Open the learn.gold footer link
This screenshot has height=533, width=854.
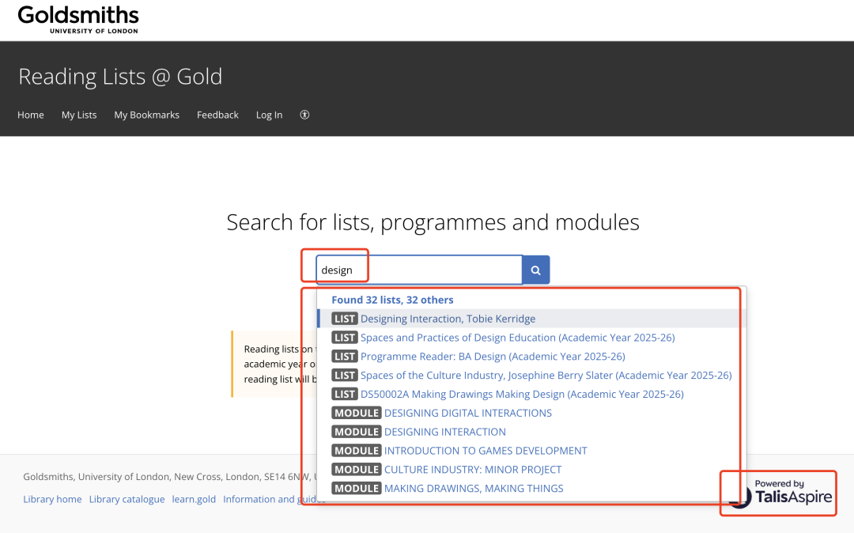(194, 499)
